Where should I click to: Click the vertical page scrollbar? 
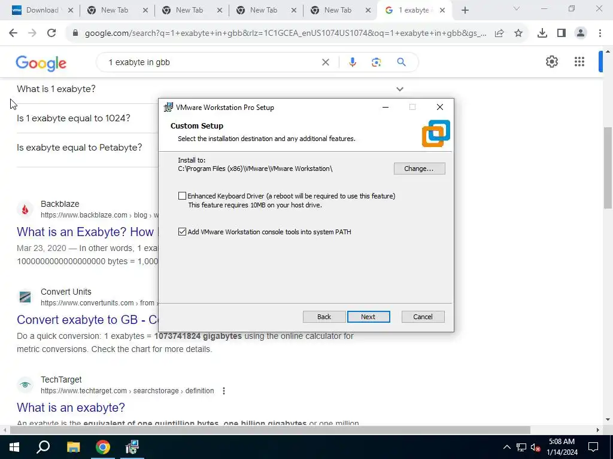(608, 169)
